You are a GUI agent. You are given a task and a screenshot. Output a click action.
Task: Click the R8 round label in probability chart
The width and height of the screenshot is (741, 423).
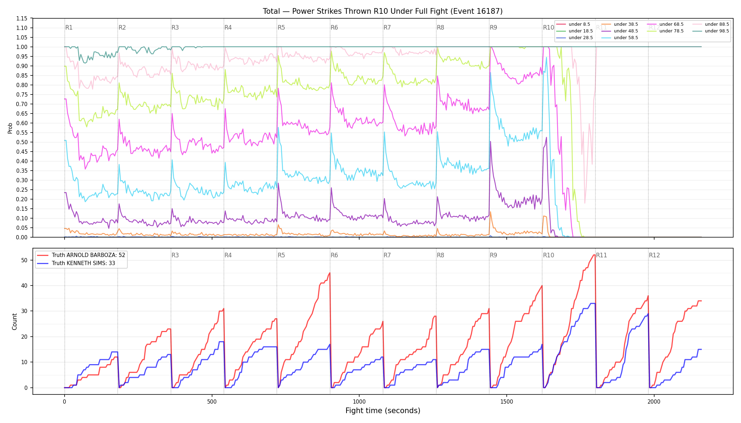[x=440, y=27]
